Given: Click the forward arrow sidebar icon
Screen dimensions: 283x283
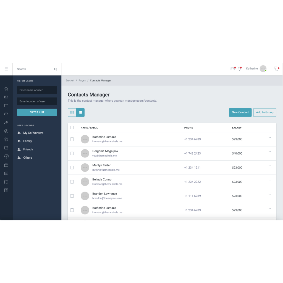Looking at the screenshot, I should 6,122.
